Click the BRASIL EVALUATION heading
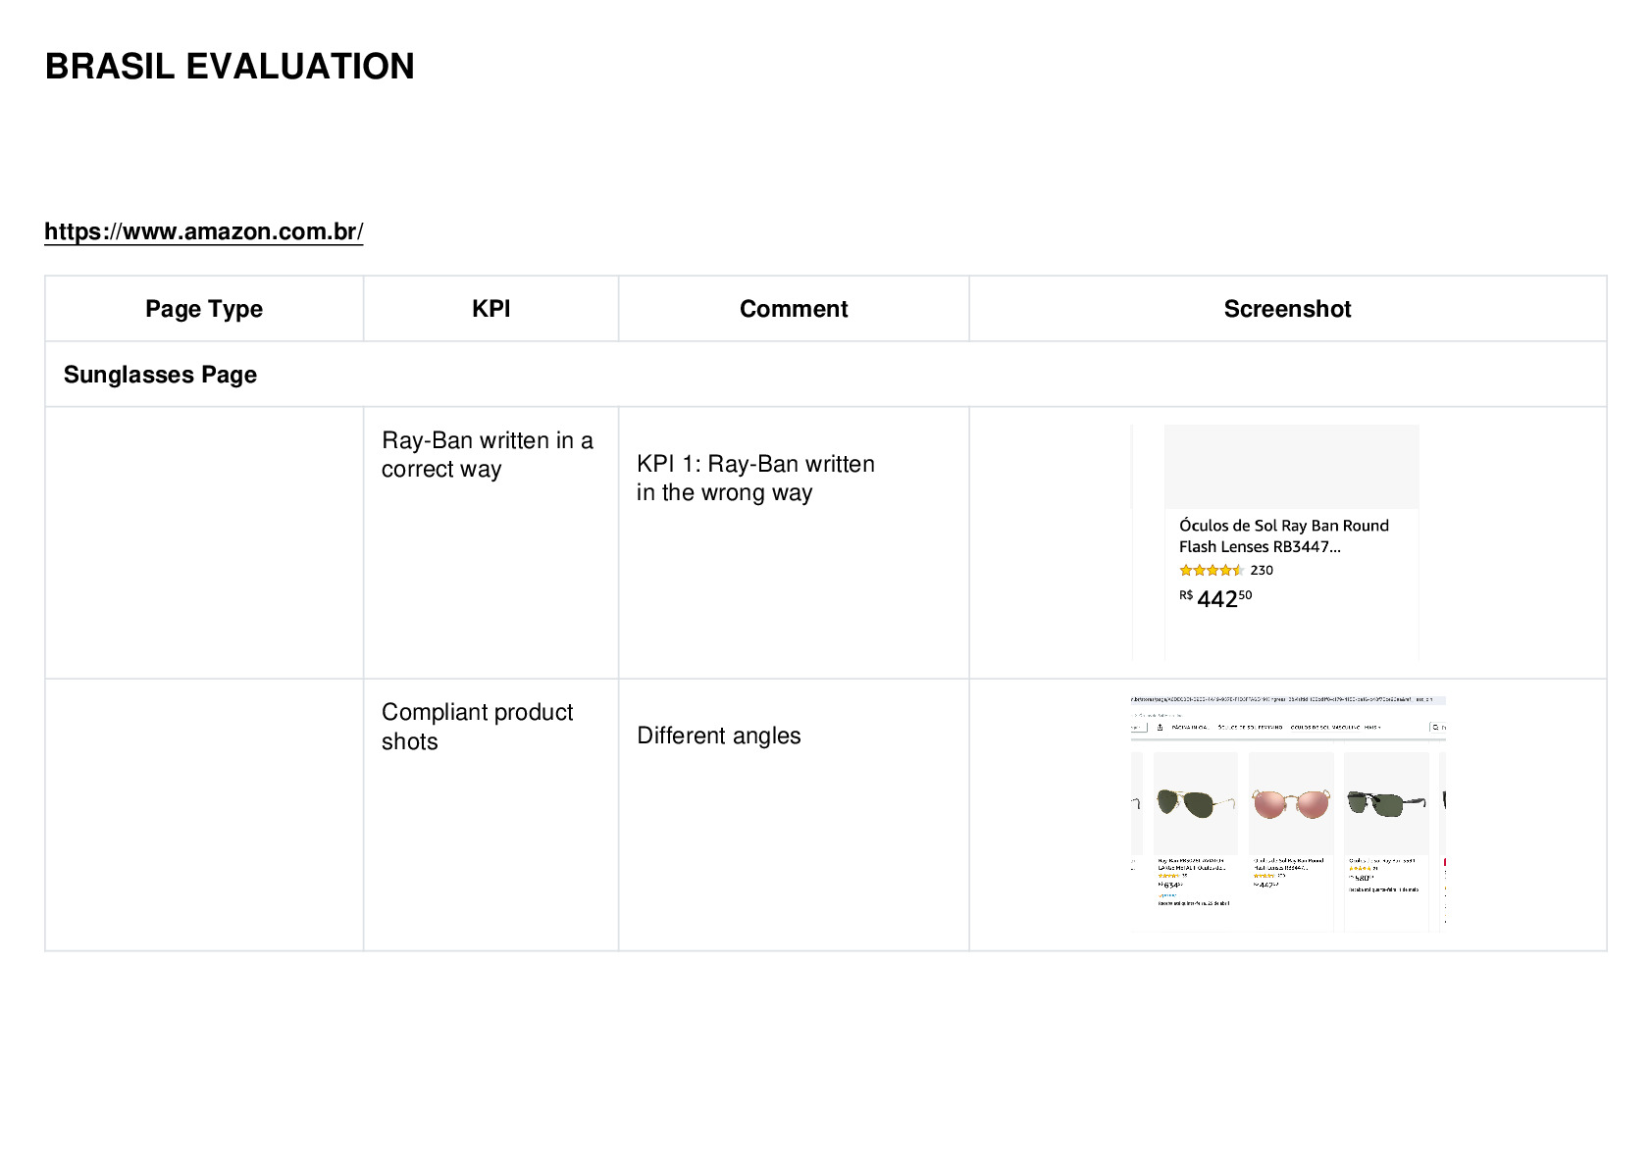The image size is (1652, 1168). (230, 67)
